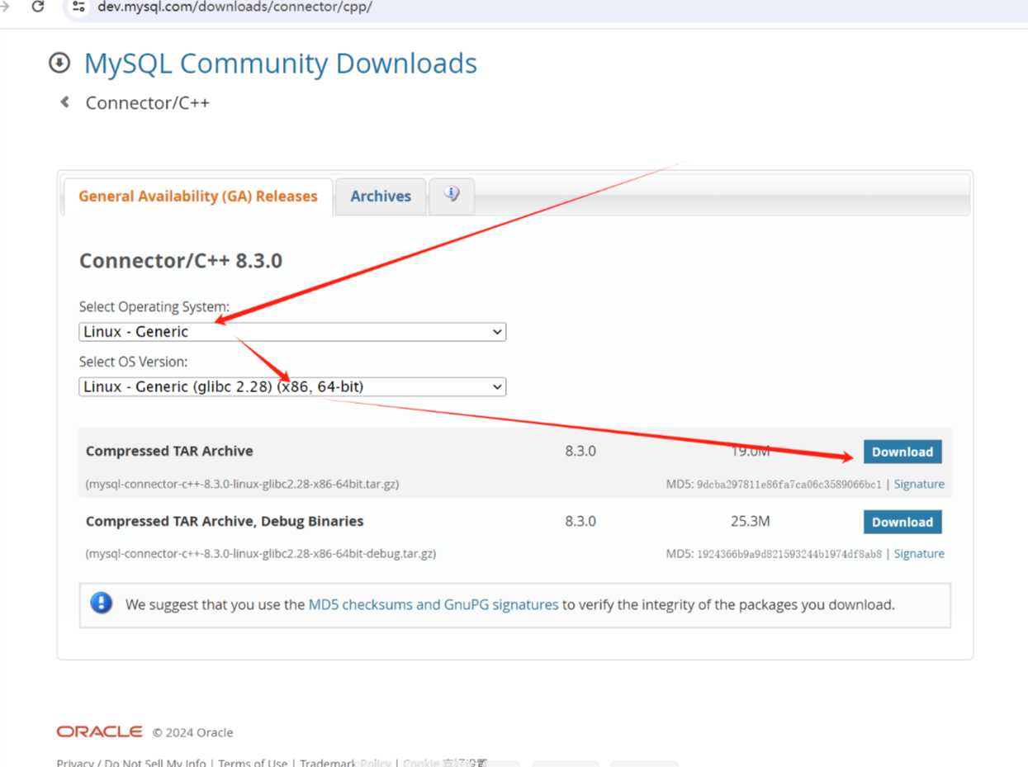Click the Oracle logo in footer

click(100, 731)
